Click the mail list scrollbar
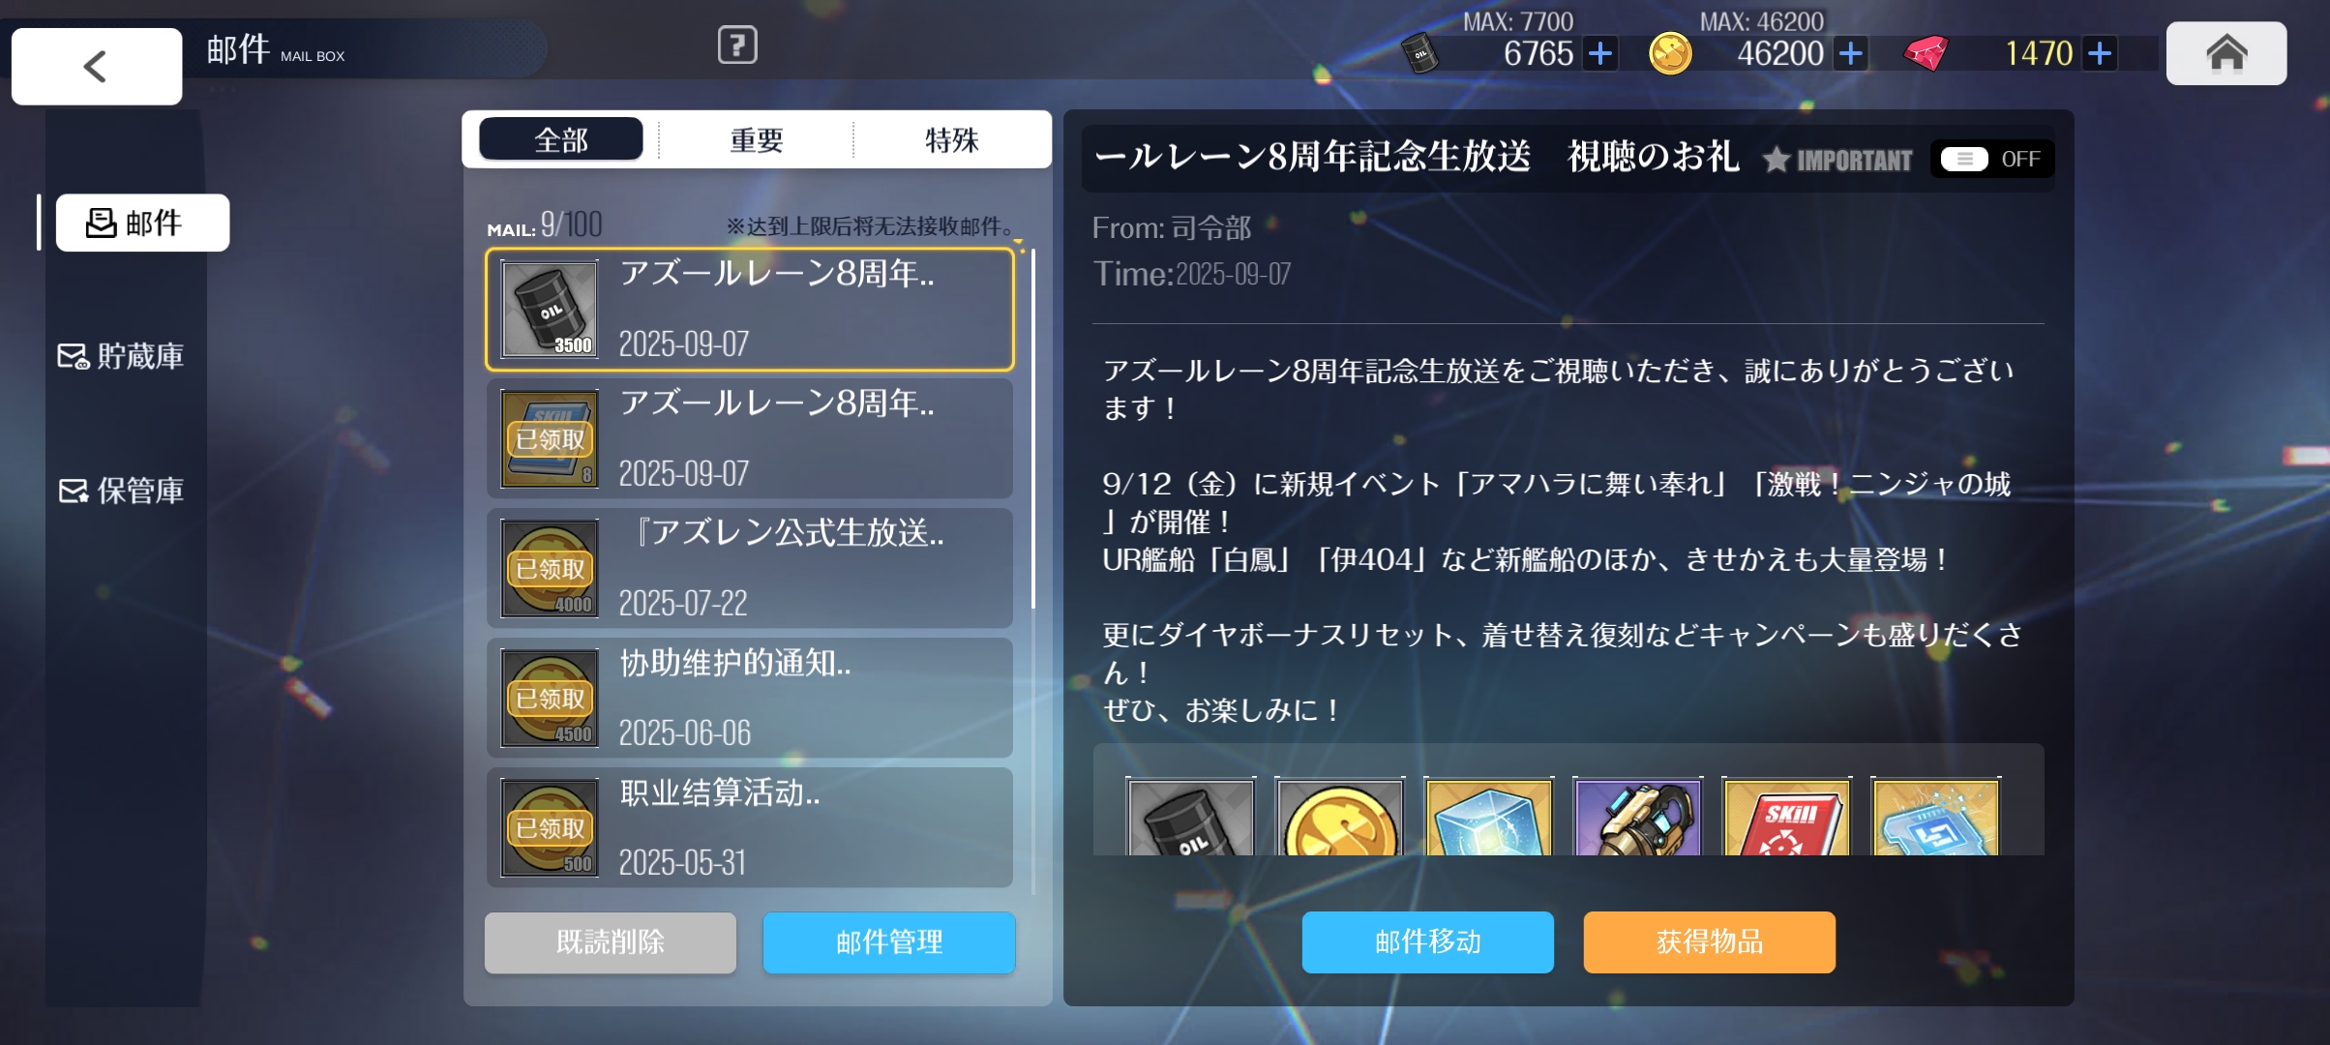This screenshot has height=1045, width=2330. point(1032,571)
